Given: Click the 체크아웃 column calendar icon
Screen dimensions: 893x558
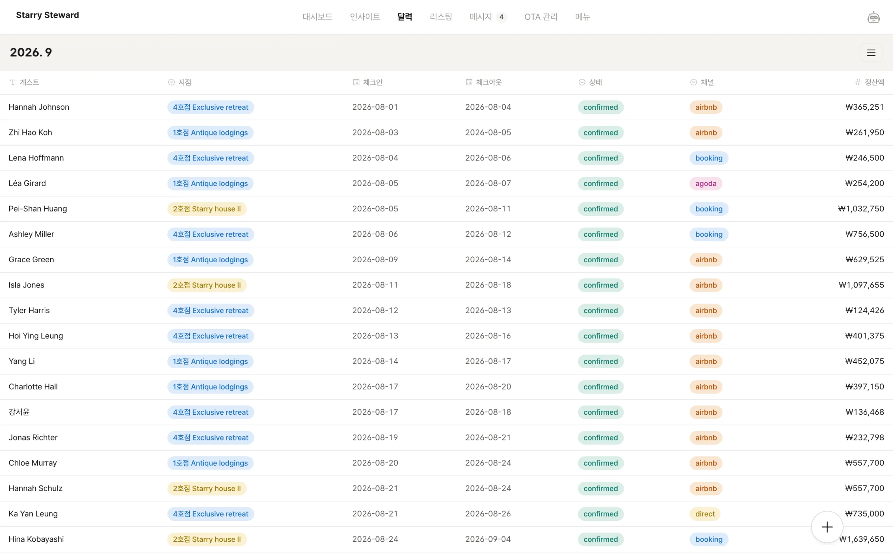Looking at the screenshot, I should pyautogui.click(x=469, y=82).
